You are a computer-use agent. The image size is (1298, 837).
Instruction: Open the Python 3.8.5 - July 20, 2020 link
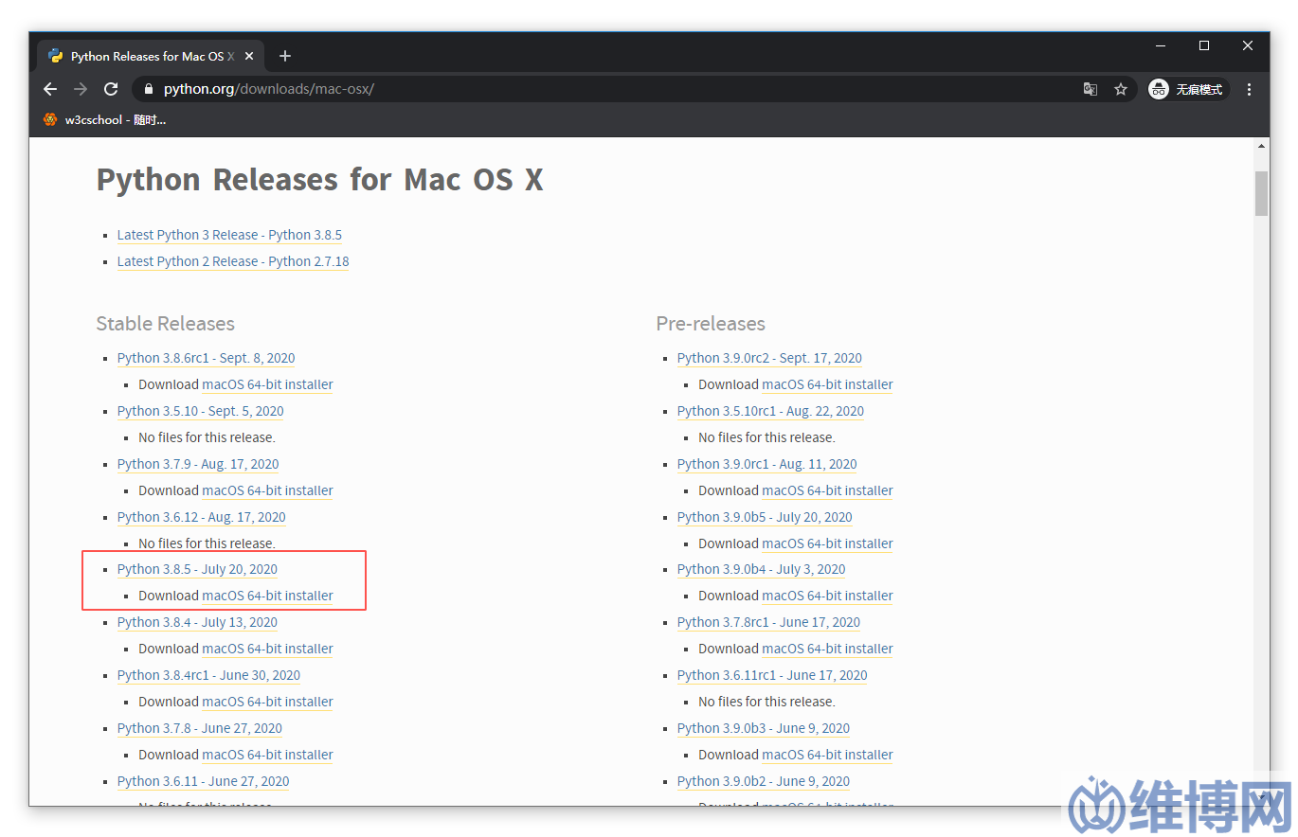(x=197, y=569)
